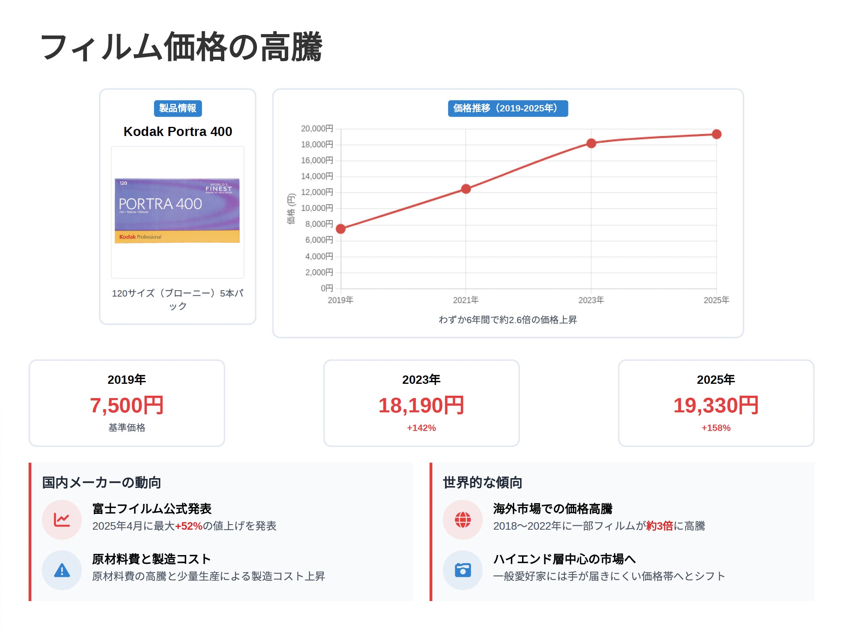
Task: Click the 世界的な傾向 section title
Action: tap(482, 483)
